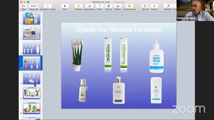Select the Gentleman's Pride bottle image
214x120 pixels.
[x=119, y=90]
